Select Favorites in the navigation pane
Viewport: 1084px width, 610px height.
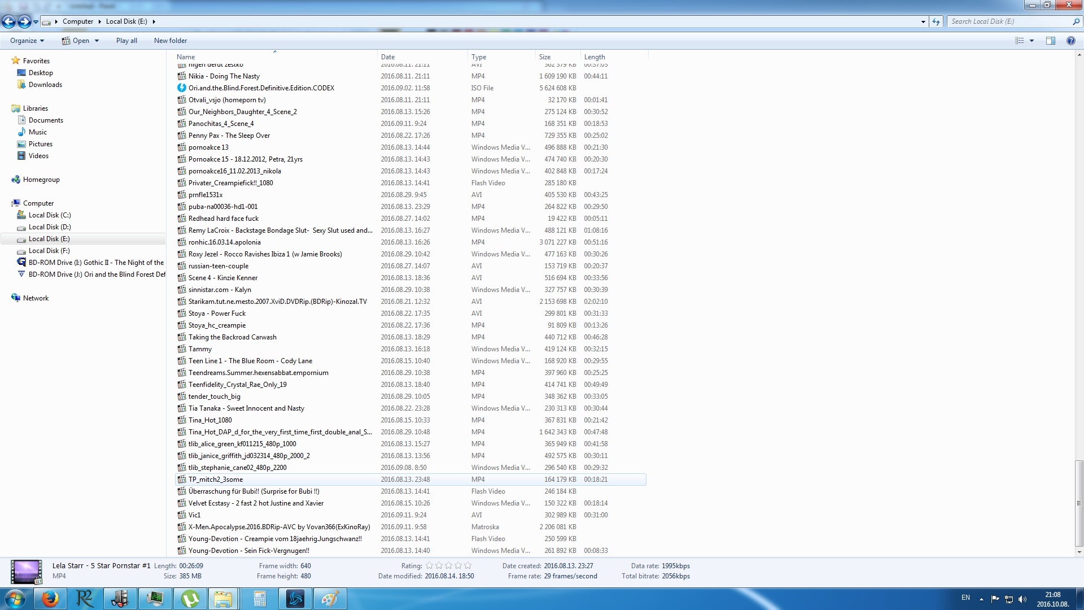pyautogui.click(x=36, y=61)
